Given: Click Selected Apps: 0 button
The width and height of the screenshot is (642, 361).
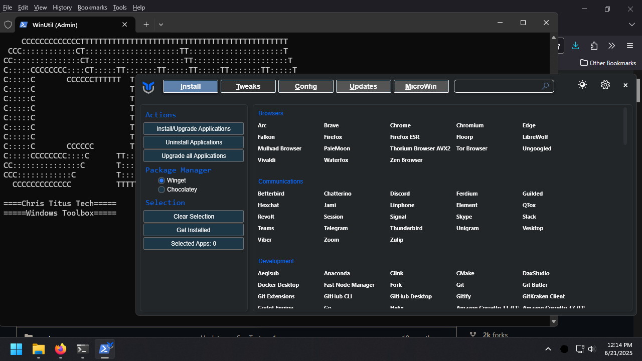Looking at the screenshot, I should (x=194, y=244).
